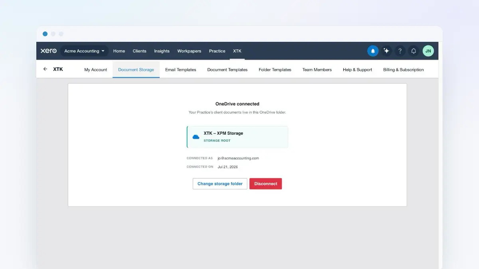Switch to the Email Templates tab
This screenshot has width=479, height=269.
coord(181,70)
